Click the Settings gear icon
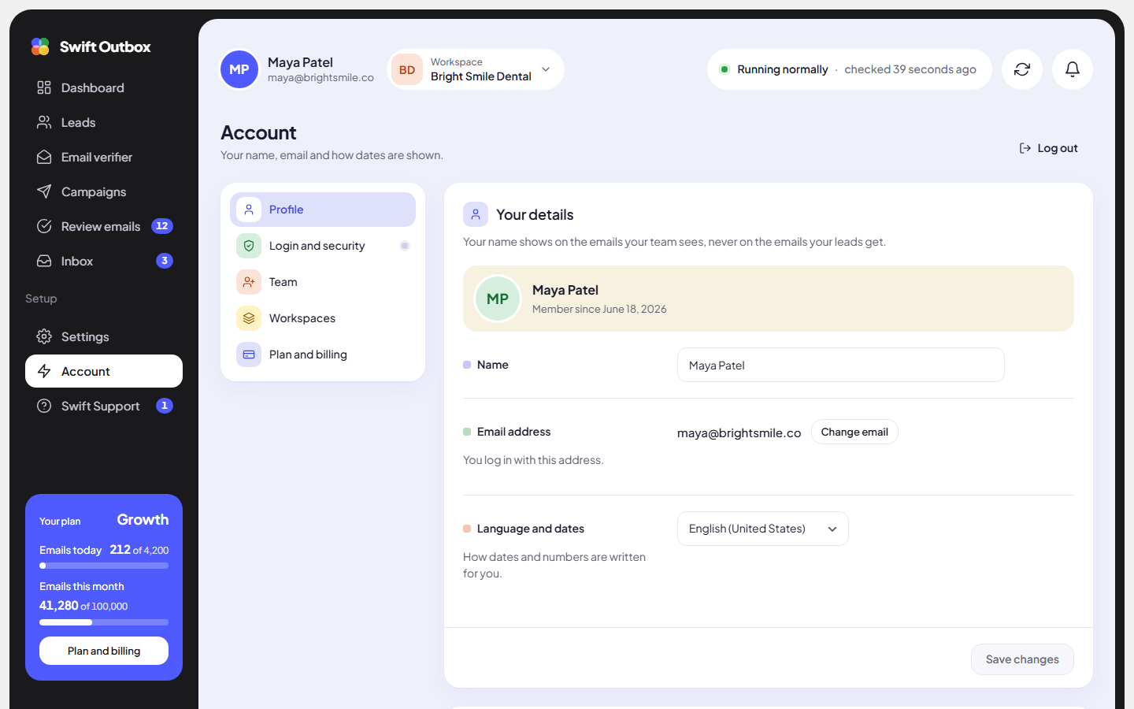1134x709 pixels. 44,336
